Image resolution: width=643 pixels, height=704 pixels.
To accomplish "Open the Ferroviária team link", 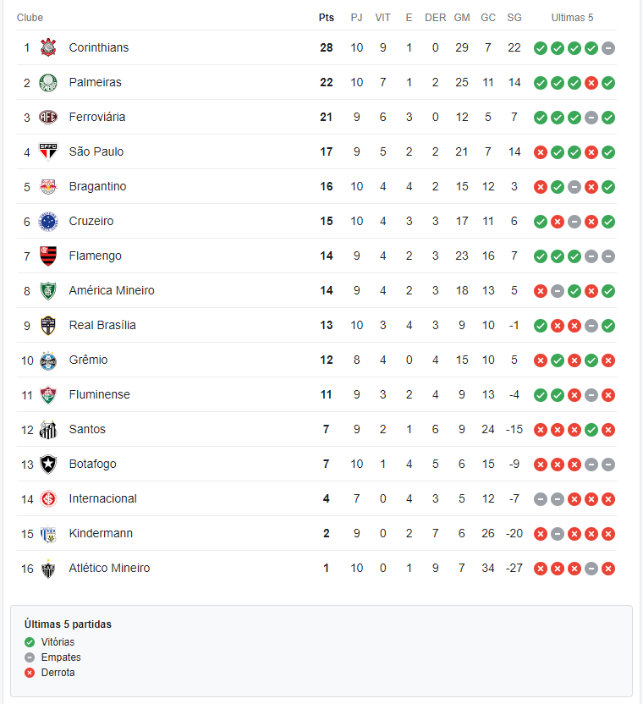I will coord(97,117).
